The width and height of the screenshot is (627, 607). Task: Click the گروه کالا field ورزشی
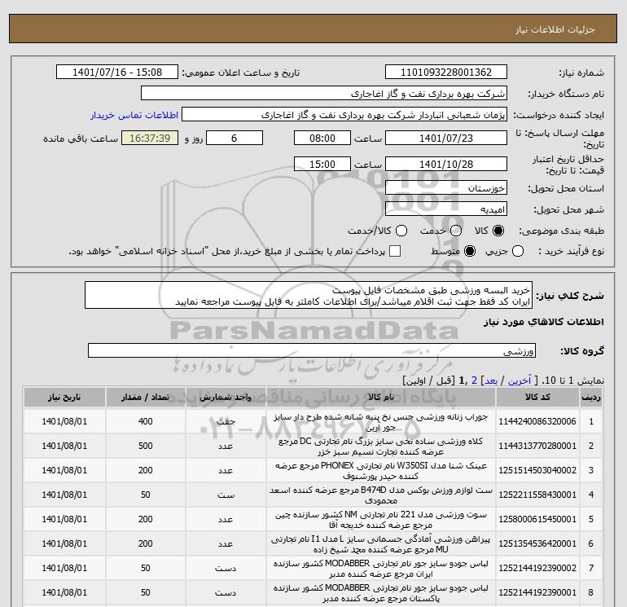pos(308,351)
